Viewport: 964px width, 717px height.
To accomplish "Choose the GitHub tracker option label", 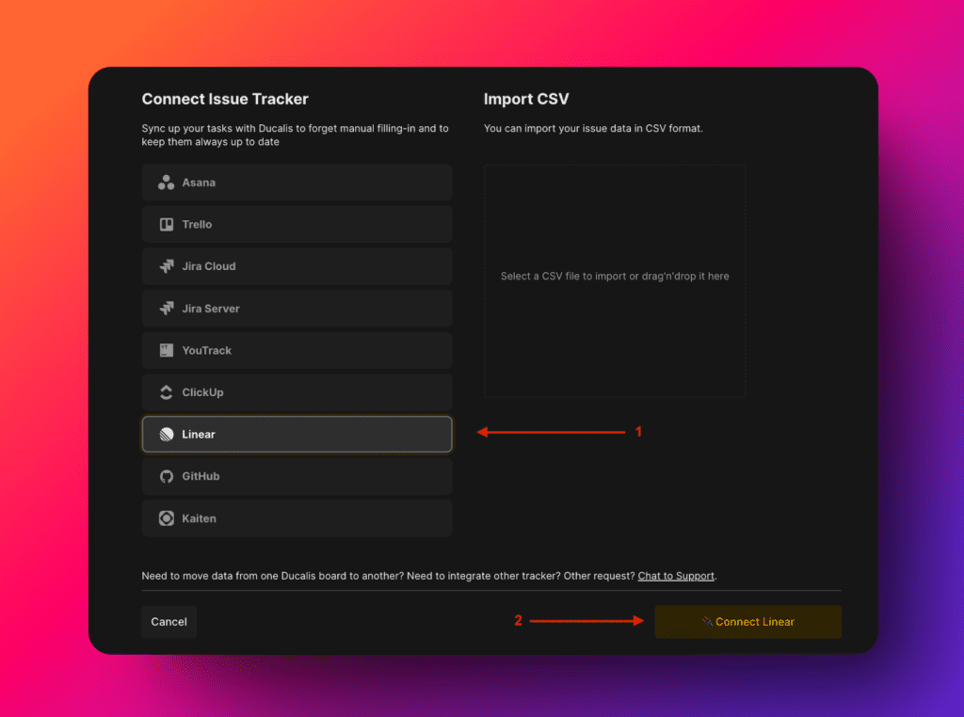I will (x=201, y=476).
